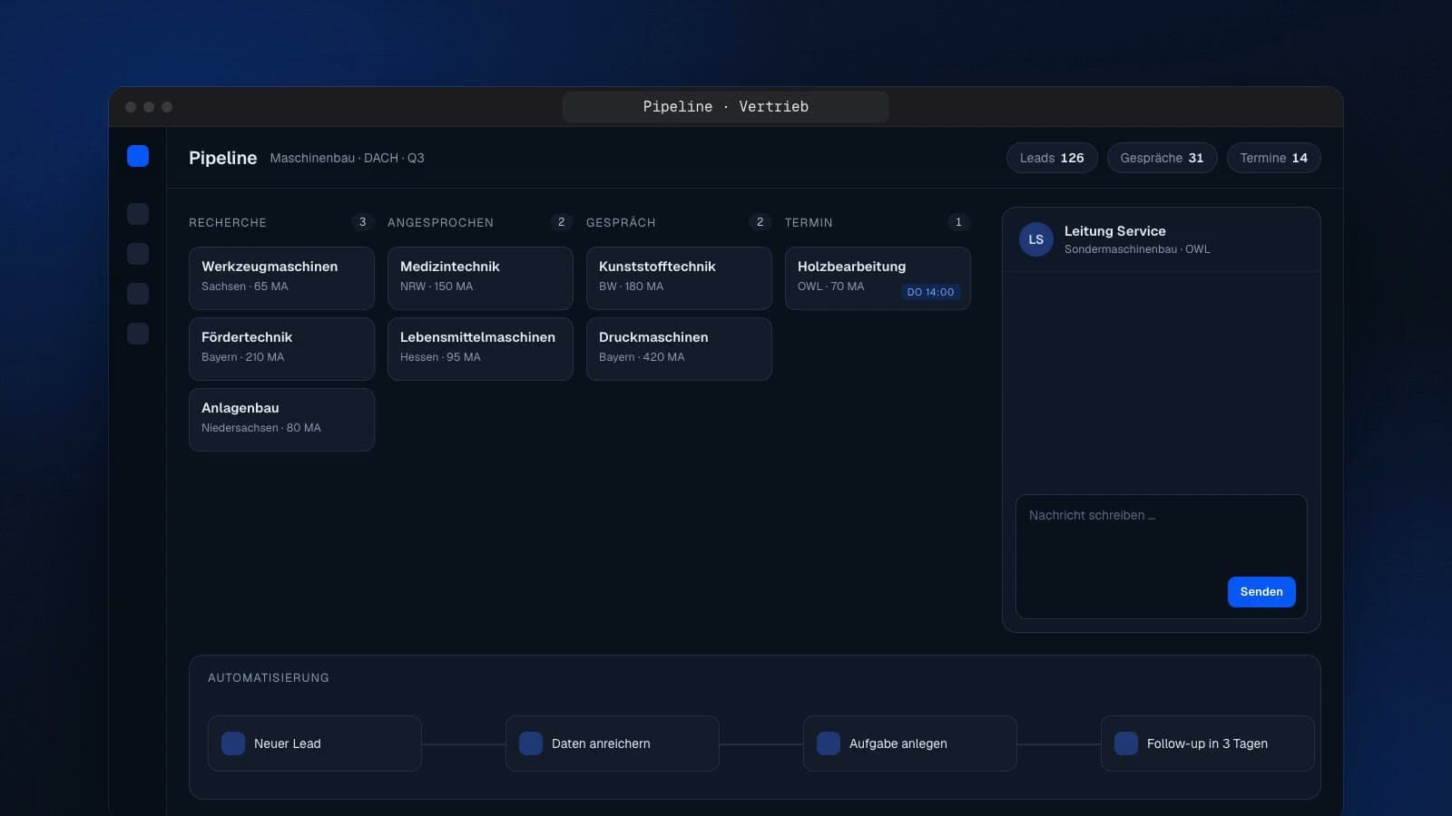Click the Pipeline page heading
The height and width of the screenshot is (816, 1452).
coord(222,158)
